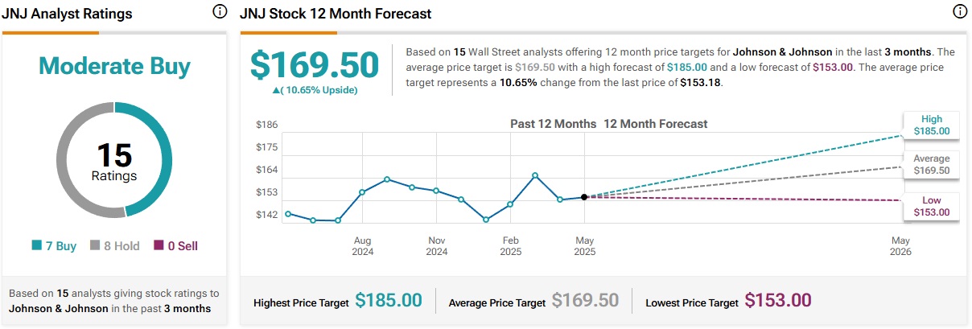Click the gray Hold legend square
The height and width of the screenshot is (329, 972).
coord(94,246)
